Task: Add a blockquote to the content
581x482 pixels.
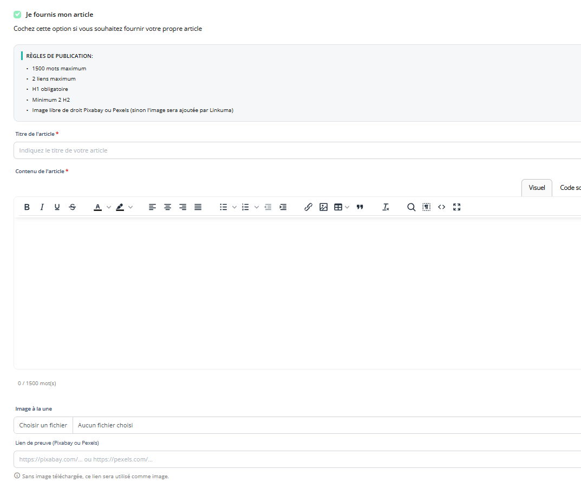Action: 360,207
